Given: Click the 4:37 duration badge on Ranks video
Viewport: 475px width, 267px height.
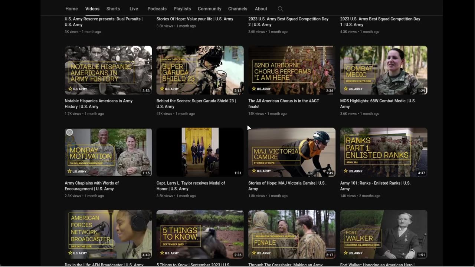Looking at the screenshot, I should tap(421, 173).
